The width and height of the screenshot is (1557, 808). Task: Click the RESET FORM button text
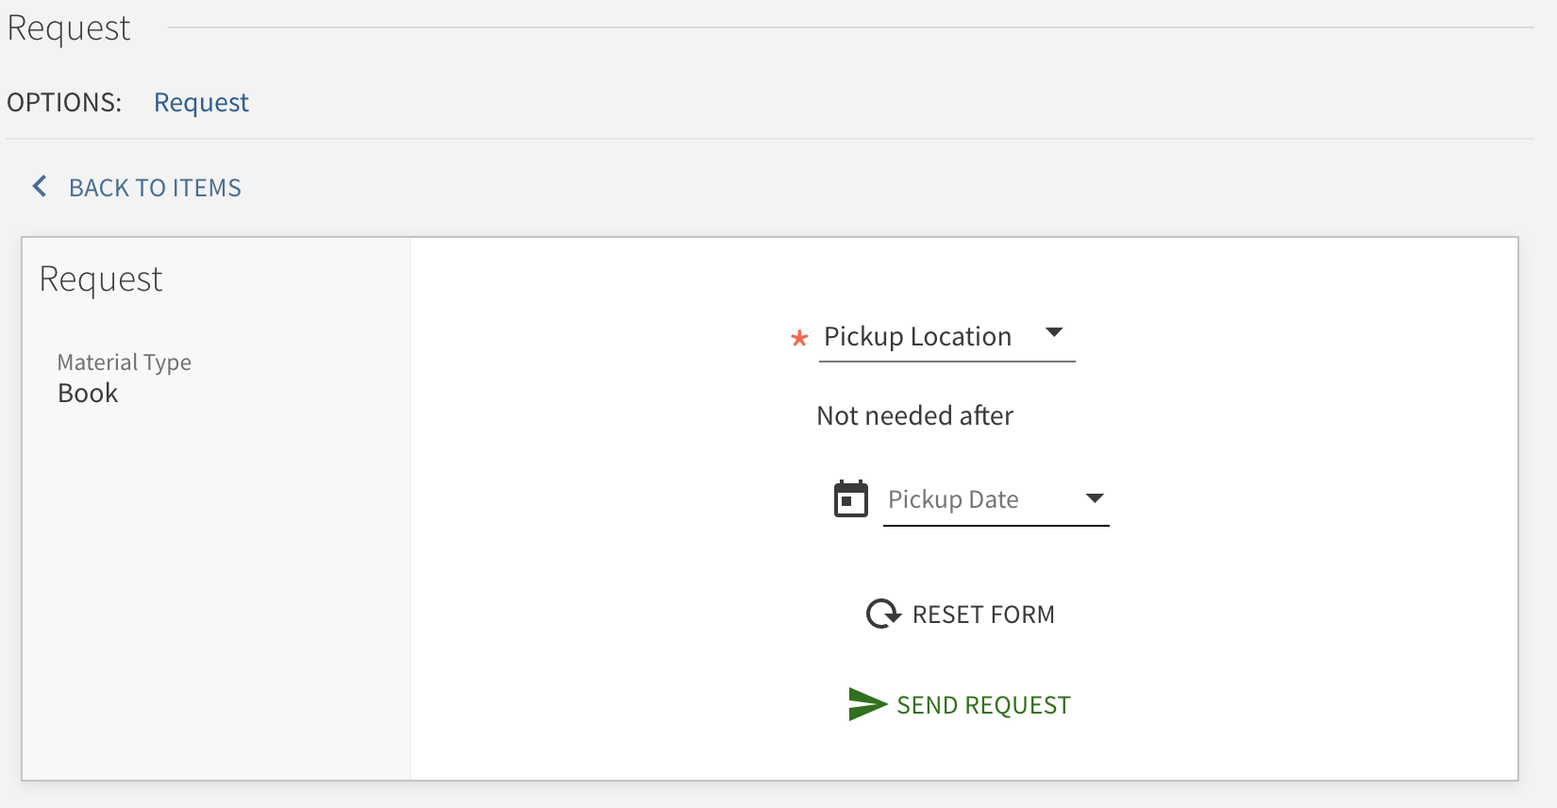[x=983, y=614]
